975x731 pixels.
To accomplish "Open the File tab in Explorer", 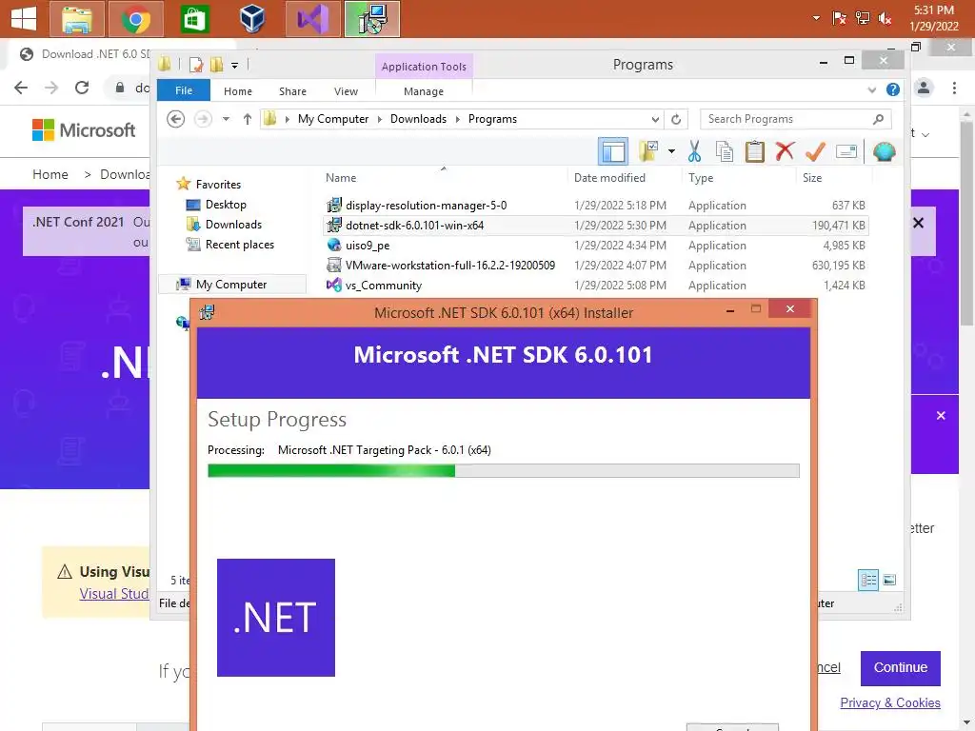I will (184, 90).
